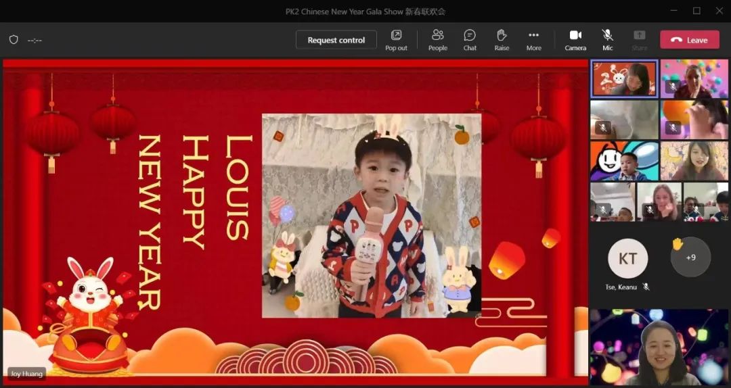
Task: Maximize the meeting window
Action: (696, 11)
